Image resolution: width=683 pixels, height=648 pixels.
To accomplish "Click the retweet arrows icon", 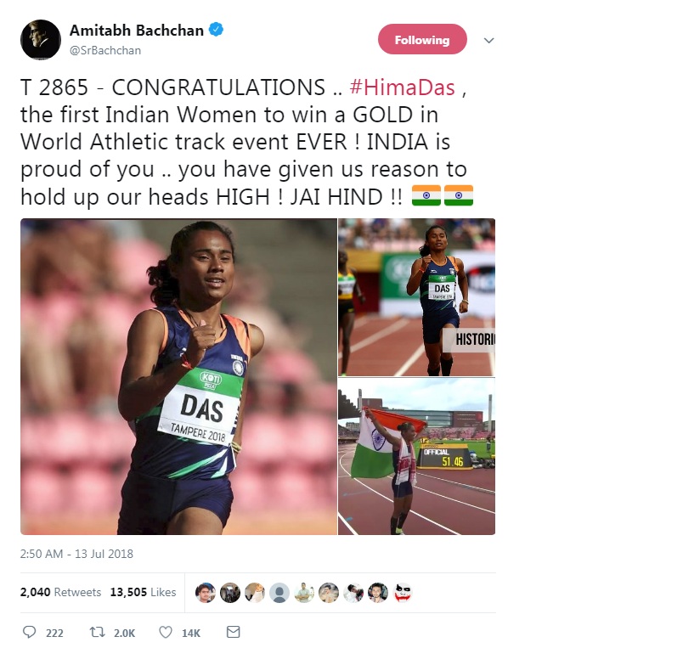I will click(x=97, y=632).
